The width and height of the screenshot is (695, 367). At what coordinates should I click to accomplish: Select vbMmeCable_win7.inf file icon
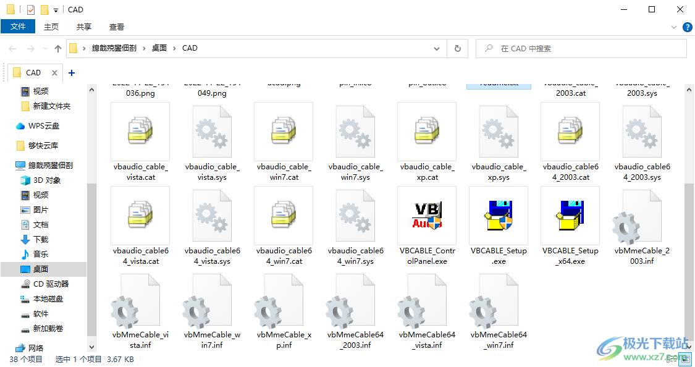tap(208, 301)
